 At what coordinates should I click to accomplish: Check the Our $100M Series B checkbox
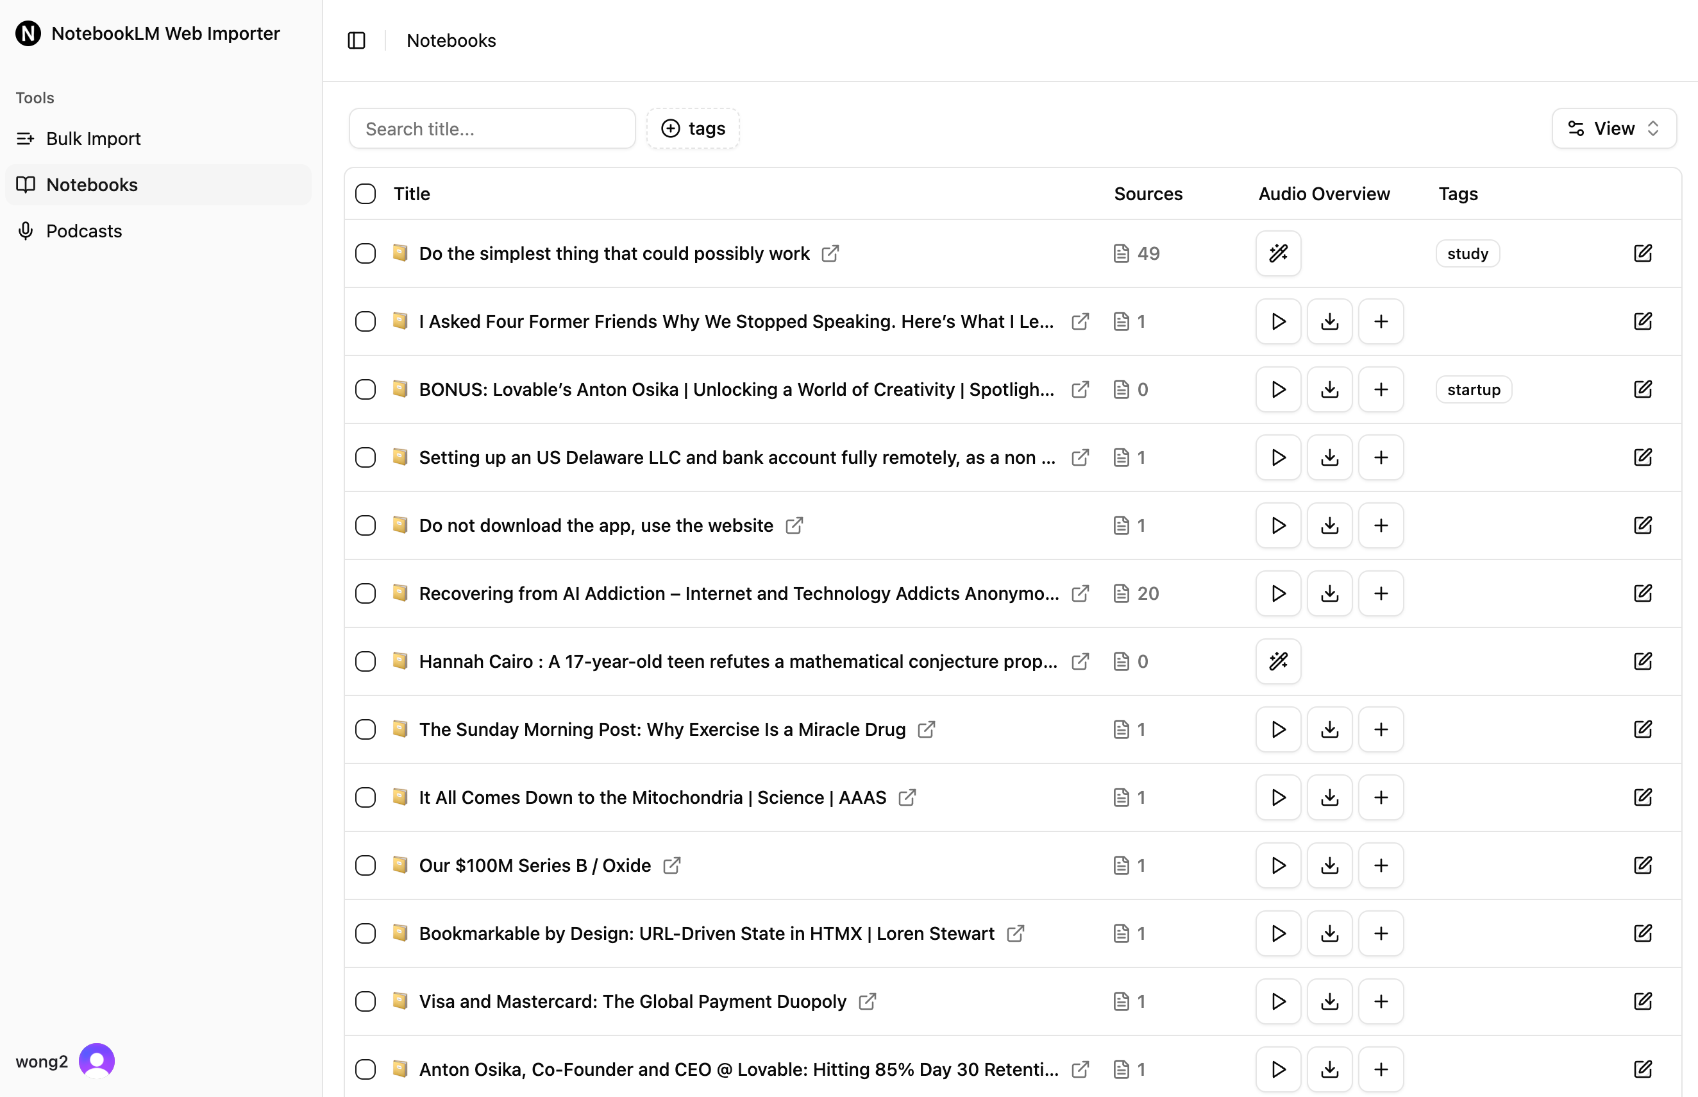366,865
